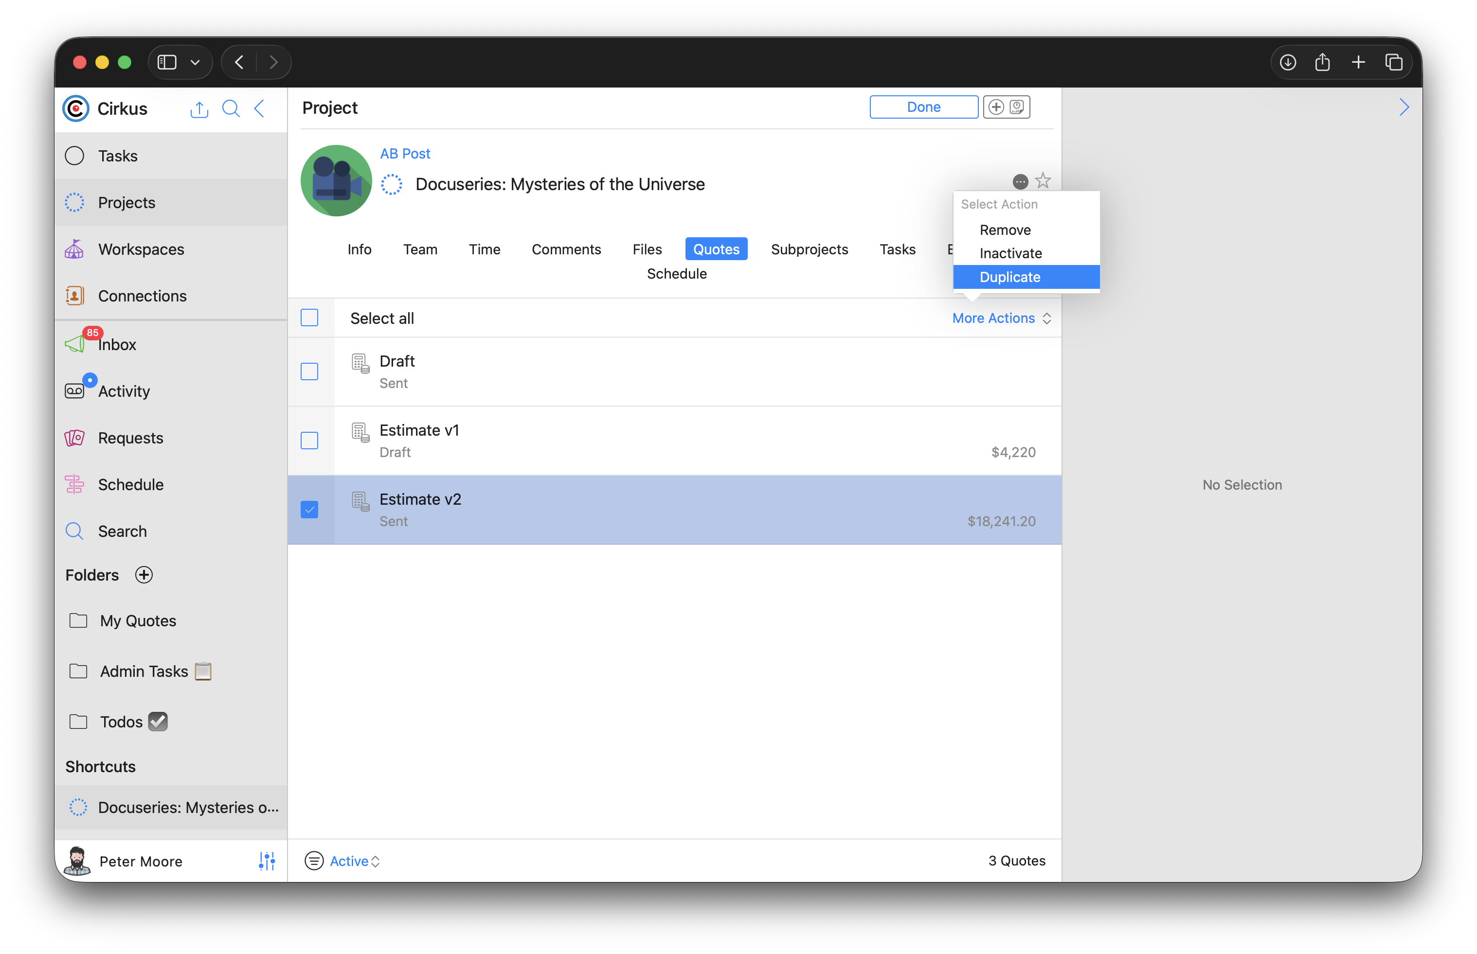Click the upload share icon beside Cirkus

pos(199,109)
